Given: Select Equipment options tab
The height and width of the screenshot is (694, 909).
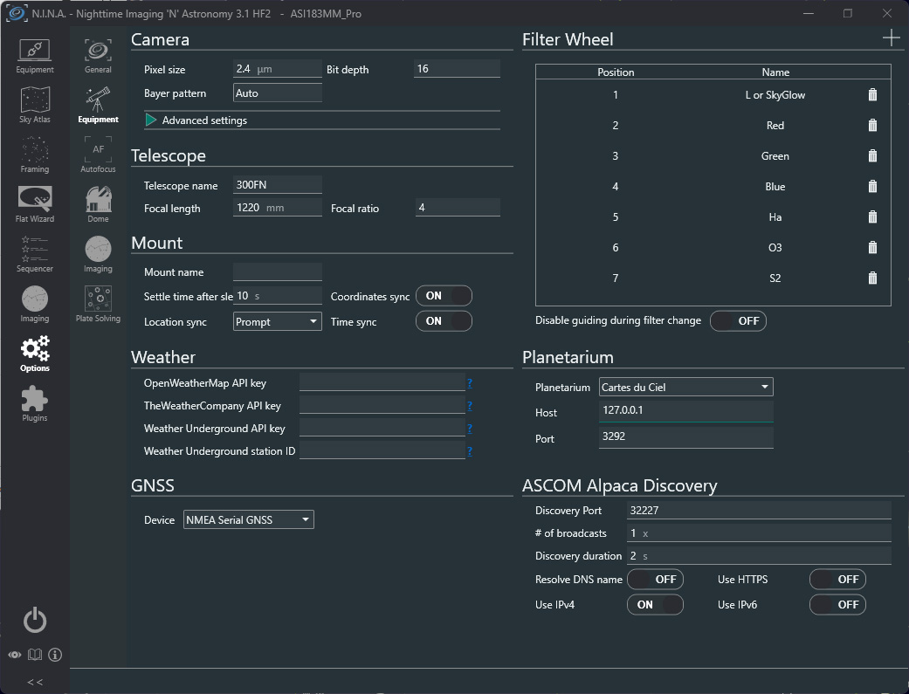Looking at the screenshot, I should [98, 107].
